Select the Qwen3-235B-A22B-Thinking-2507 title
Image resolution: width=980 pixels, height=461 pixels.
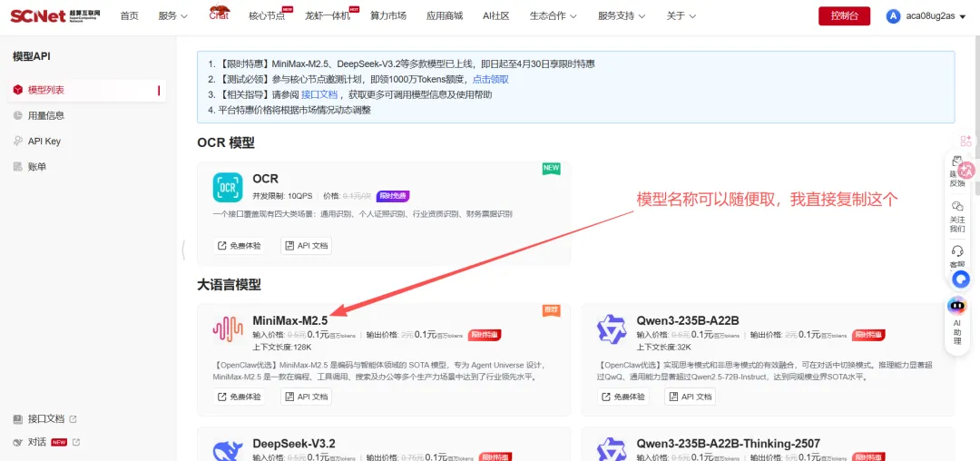728,444
